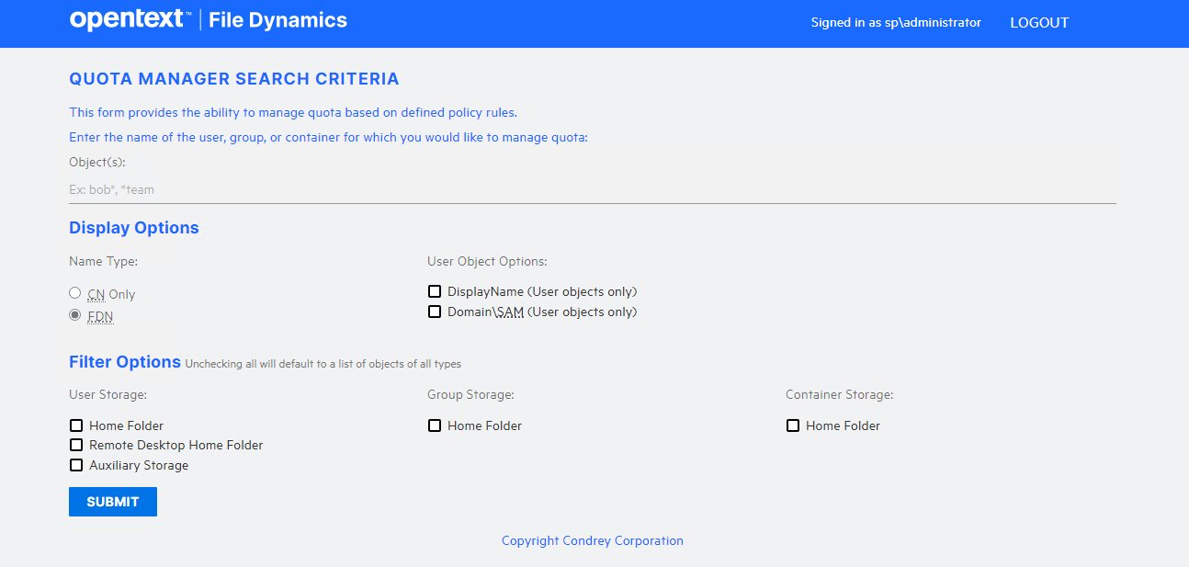
Task: Check the Domain\SAM user objects option
Action: coord(435,312)
